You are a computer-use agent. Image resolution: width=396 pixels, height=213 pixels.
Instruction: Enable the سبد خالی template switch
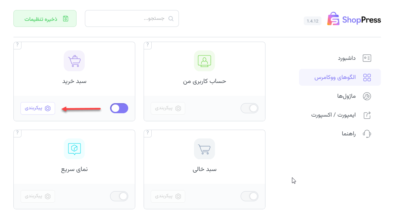pyautogui.click(x=249, y=196)
